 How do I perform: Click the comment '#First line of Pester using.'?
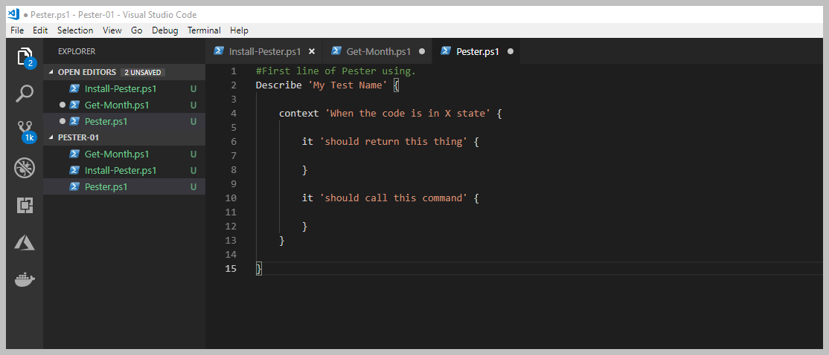336,71
